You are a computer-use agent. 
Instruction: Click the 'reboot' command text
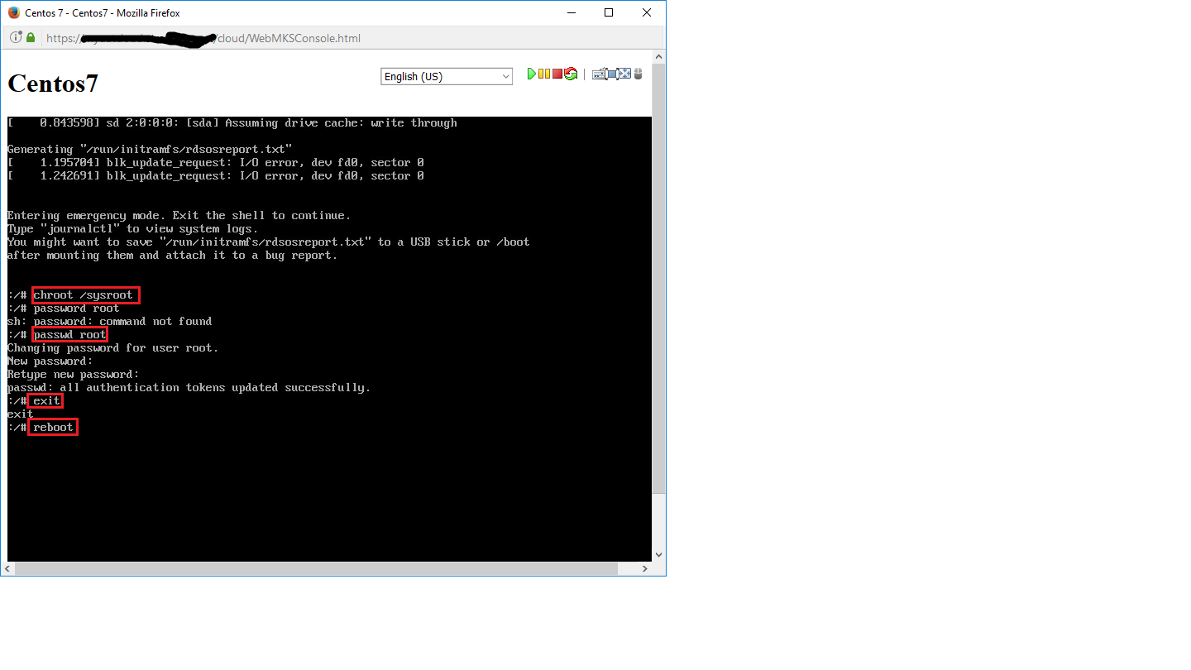[x=53, y=427]
